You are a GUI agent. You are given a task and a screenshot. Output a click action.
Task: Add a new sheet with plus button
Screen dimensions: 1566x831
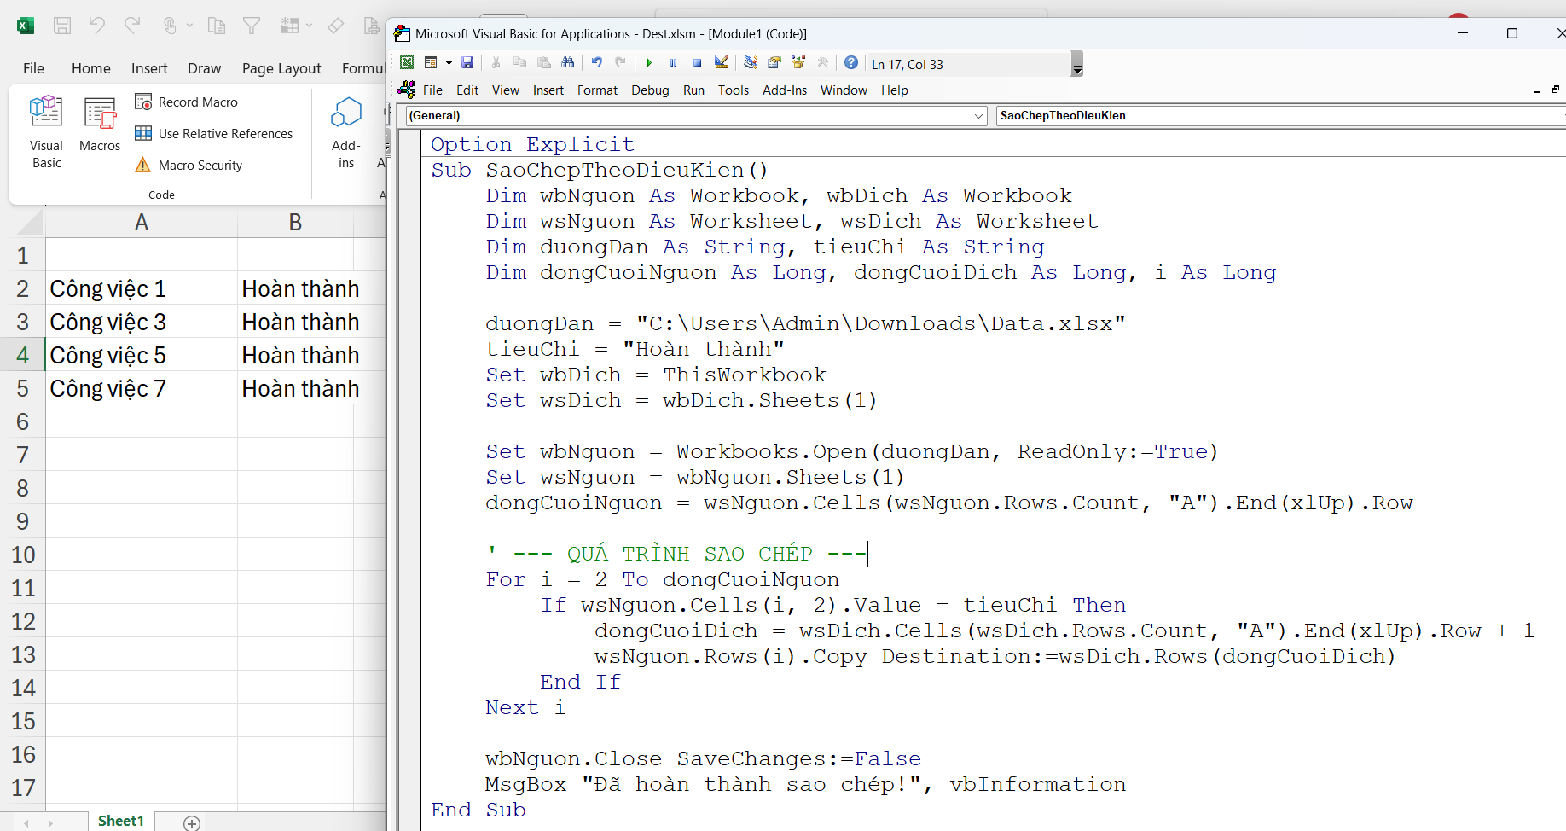192,822
